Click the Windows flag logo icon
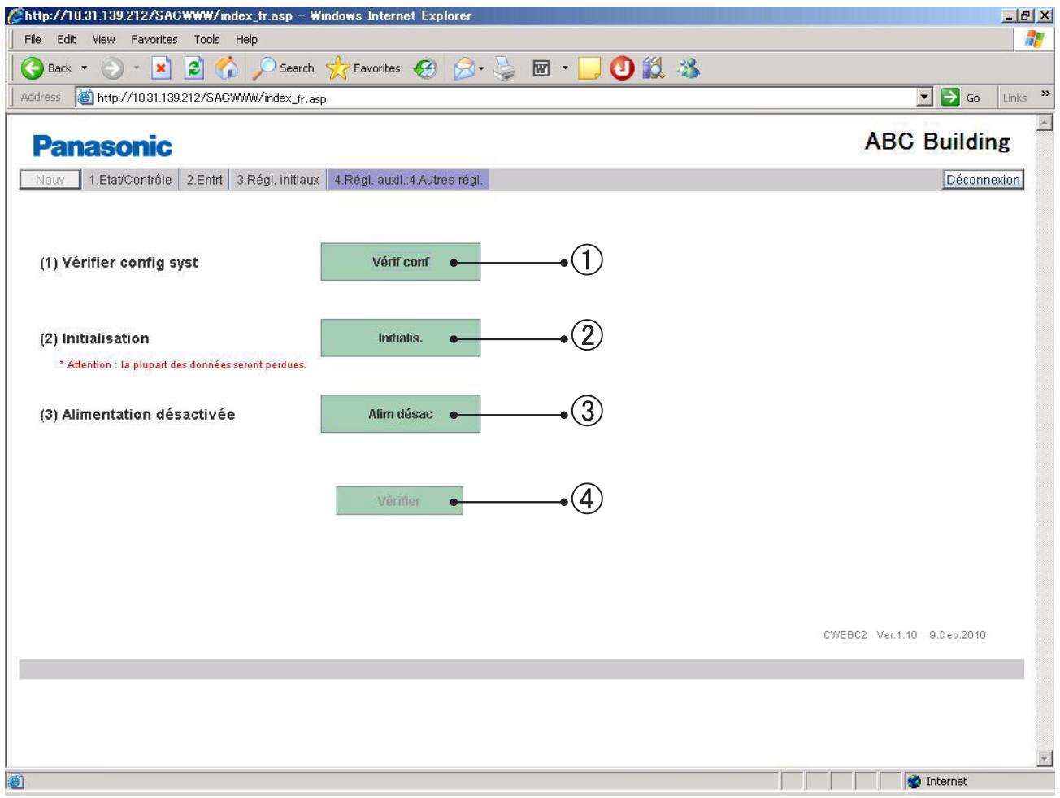1060x798 pixels. click(1034, 39)
